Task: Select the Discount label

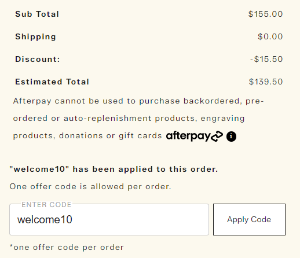Action: pos(38,59)
